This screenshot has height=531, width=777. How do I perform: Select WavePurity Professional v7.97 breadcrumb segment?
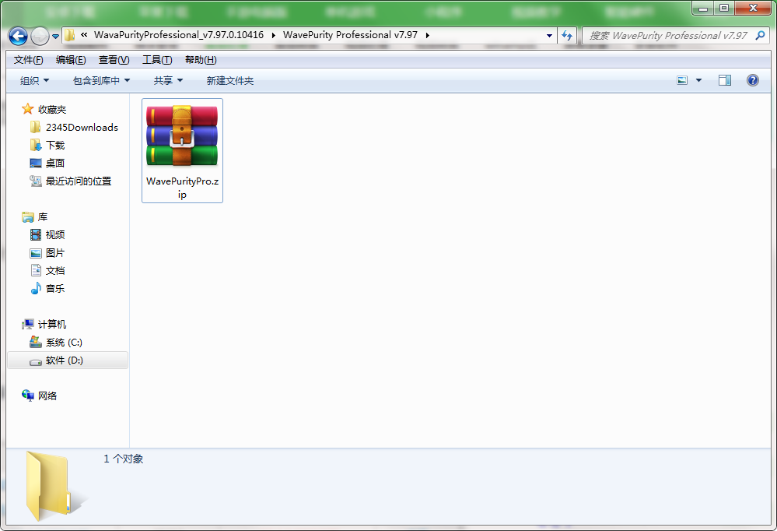350,35
